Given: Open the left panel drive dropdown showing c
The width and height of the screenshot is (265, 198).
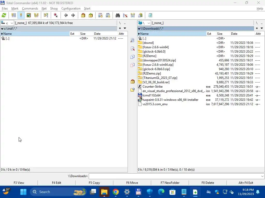Looking at the screenshot, I should coord(7,23).
